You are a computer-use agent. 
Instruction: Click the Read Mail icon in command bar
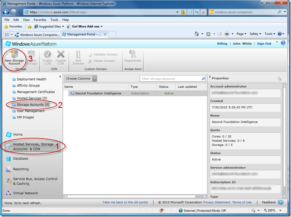pos(219,34)
